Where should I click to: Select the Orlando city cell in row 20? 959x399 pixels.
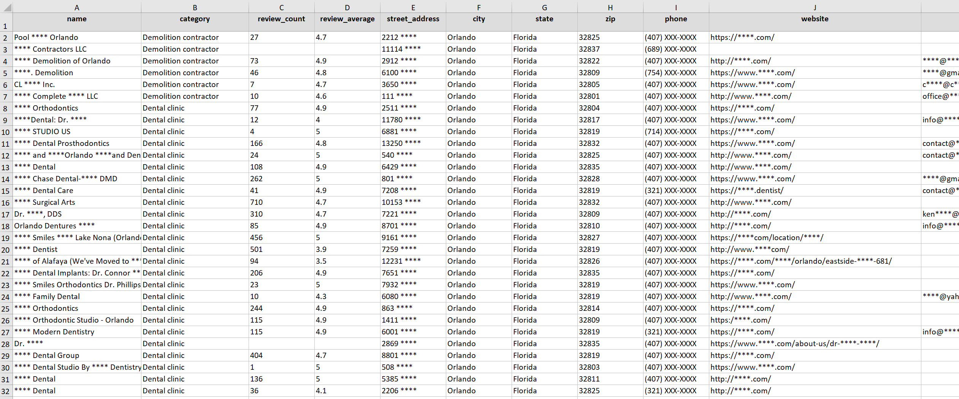[x=461, y=249]
